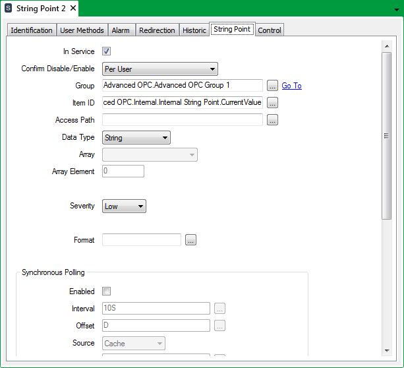The height and width of the screenshot is (368, 404).
Task: Switch to the Identification tab
Action: click(x=32, y=30)
